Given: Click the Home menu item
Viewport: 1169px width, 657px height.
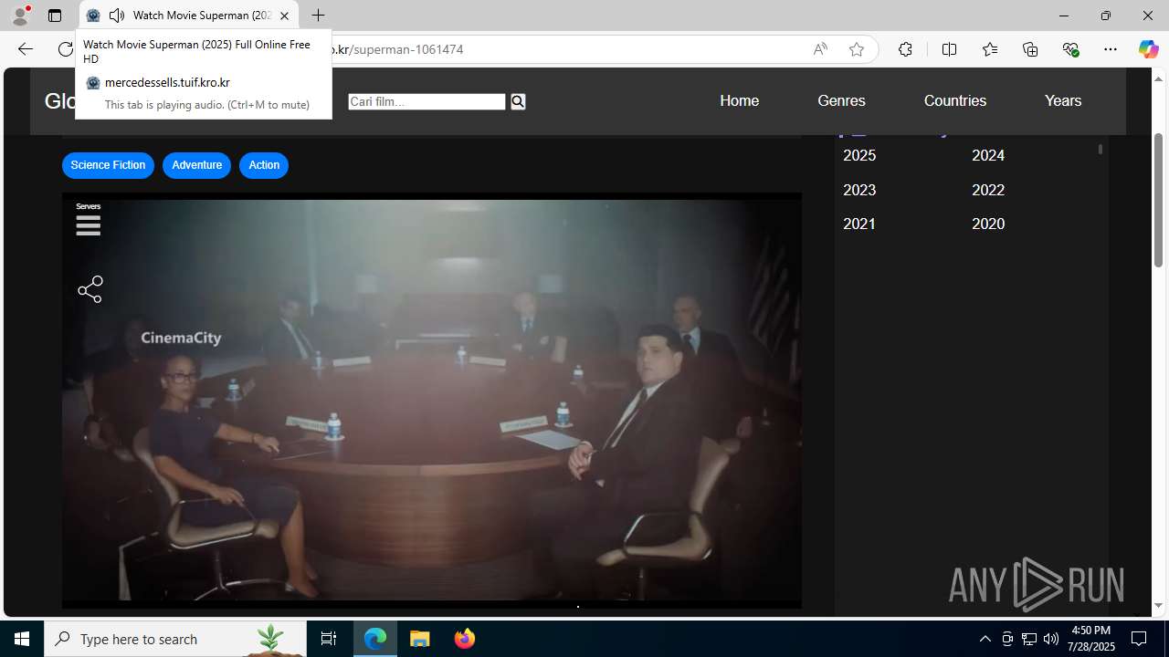Looking at the screenshot, I should 739,100.
